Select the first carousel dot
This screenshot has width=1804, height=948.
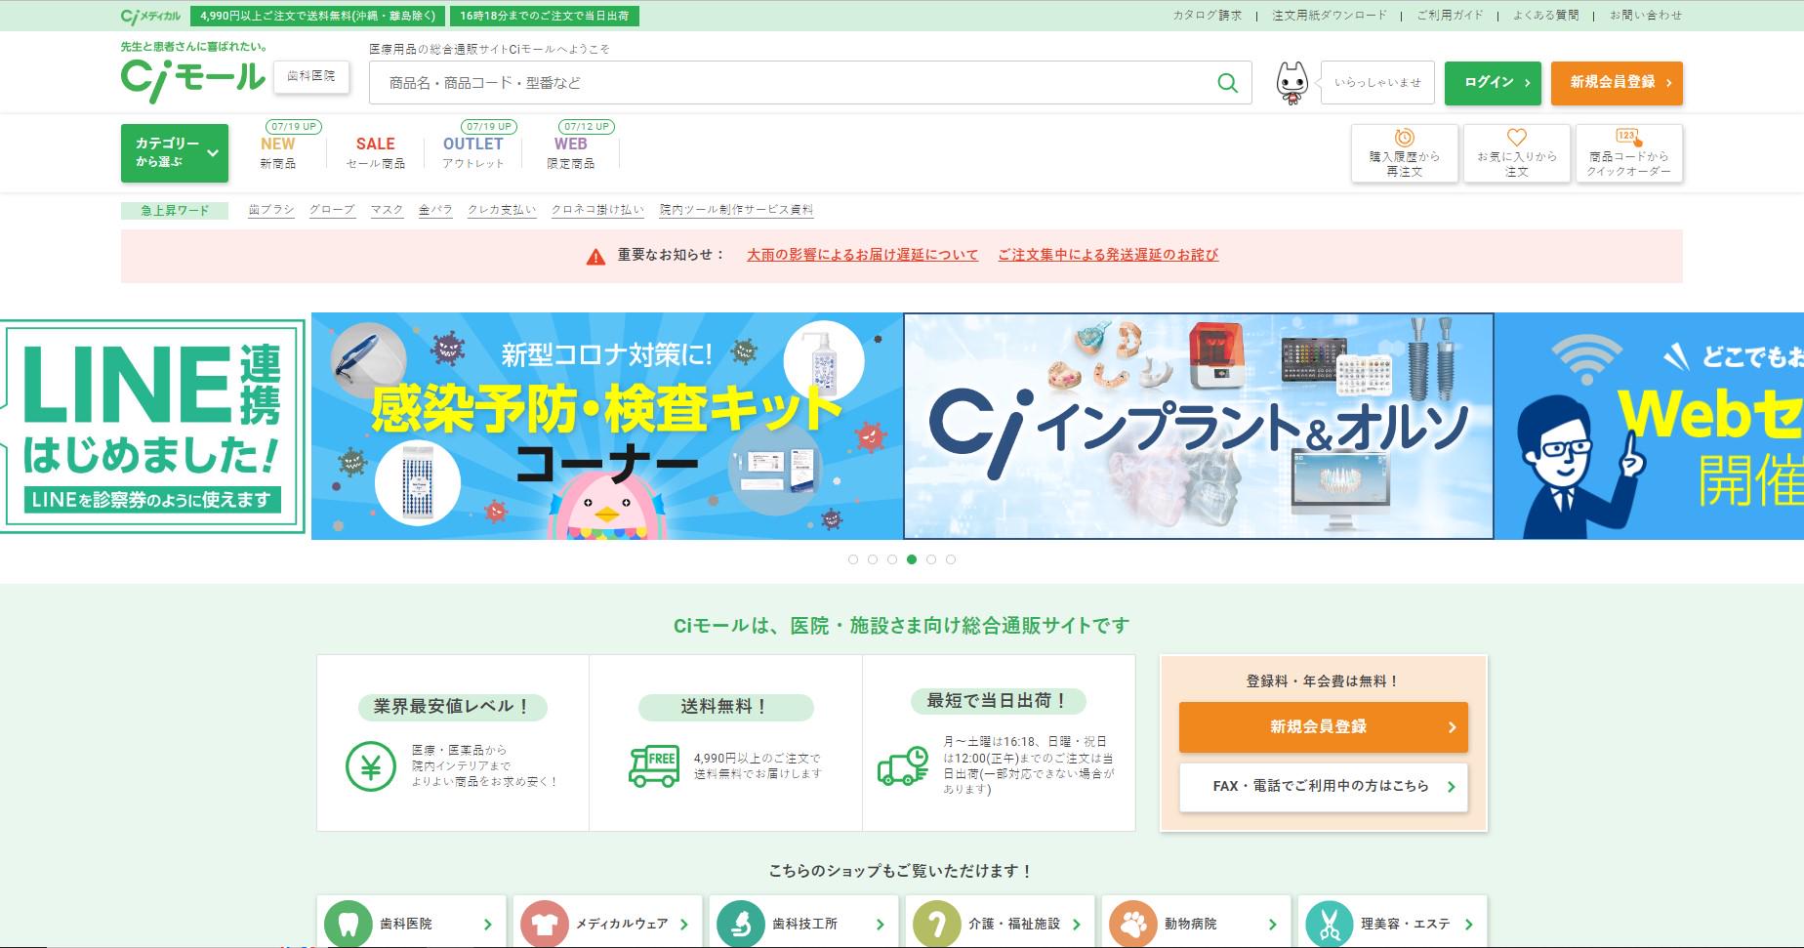coord(853,559)
